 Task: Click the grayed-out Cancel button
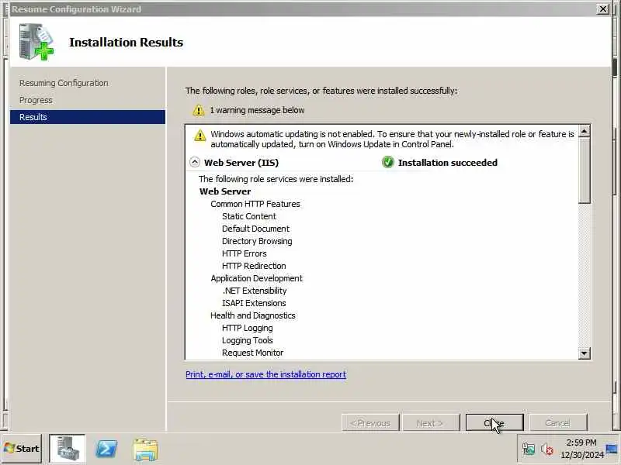(558, 423)
